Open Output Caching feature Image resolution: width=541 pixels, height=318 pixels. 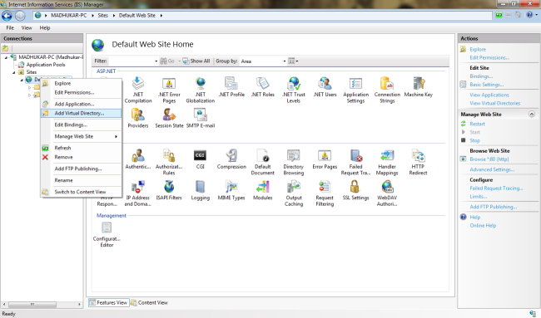coord(294,193)
